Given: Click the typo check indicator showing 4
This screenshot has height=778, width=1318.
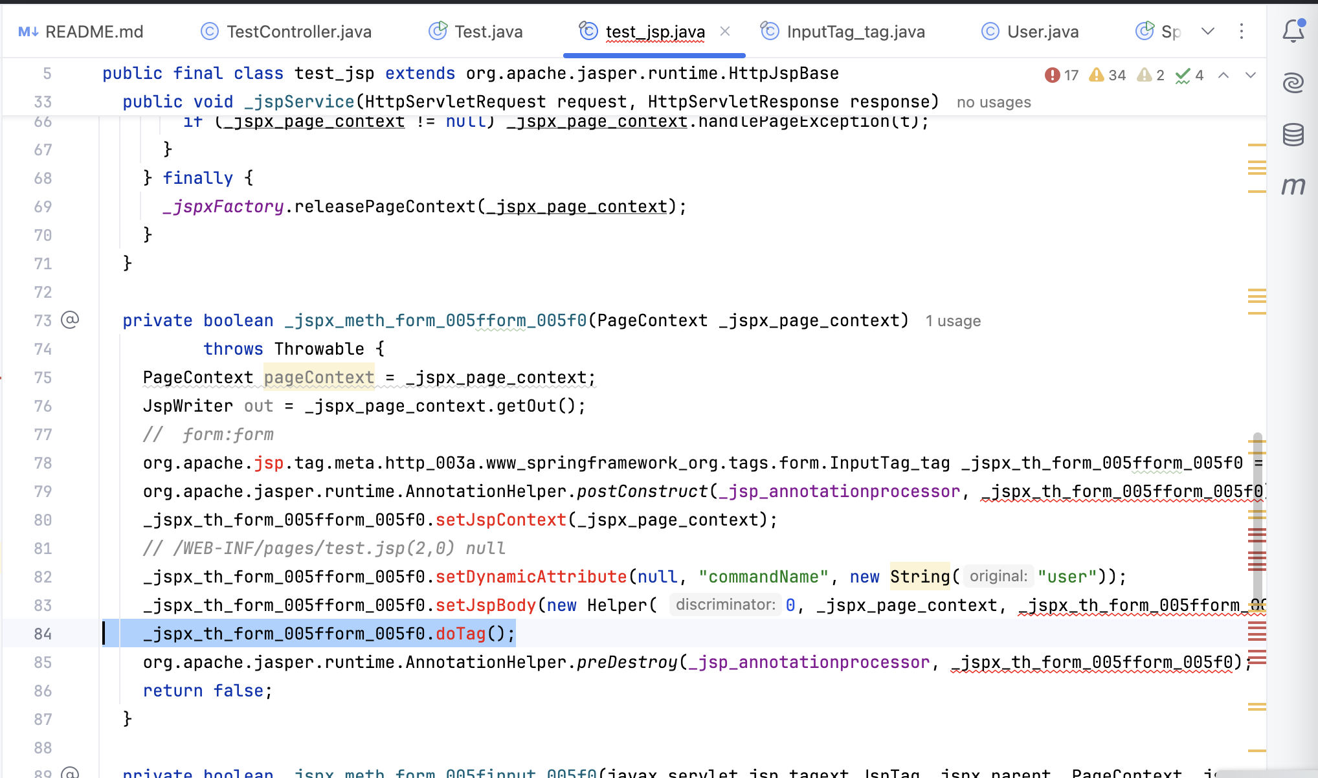Looking at the screenshot, I should point(1190,75).
